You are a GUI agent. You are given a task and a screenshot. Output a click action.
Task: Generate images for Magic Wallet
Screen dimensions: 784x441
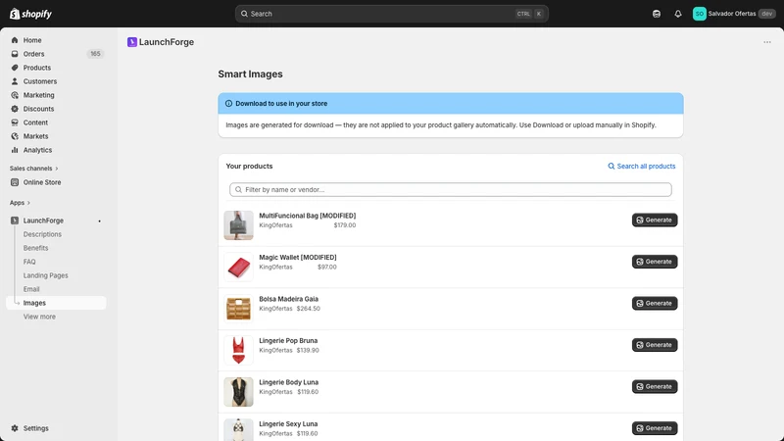click(655, 262)
